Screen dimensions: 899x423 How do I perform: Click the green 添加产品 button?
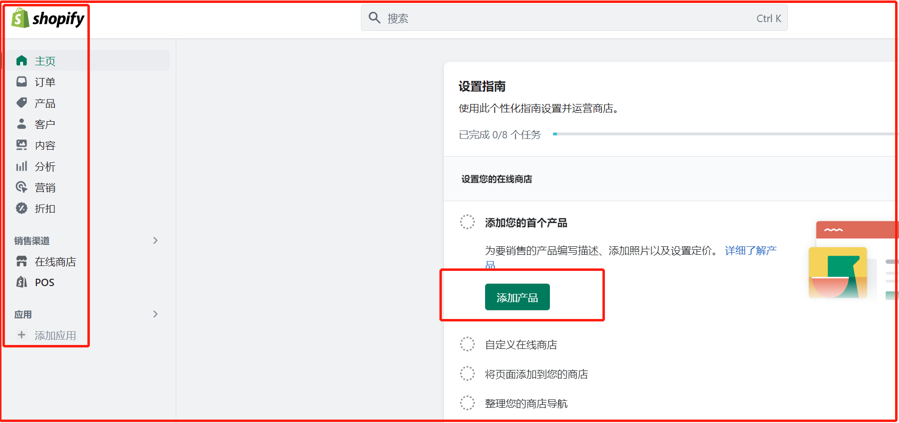click(x=517, y=297)
